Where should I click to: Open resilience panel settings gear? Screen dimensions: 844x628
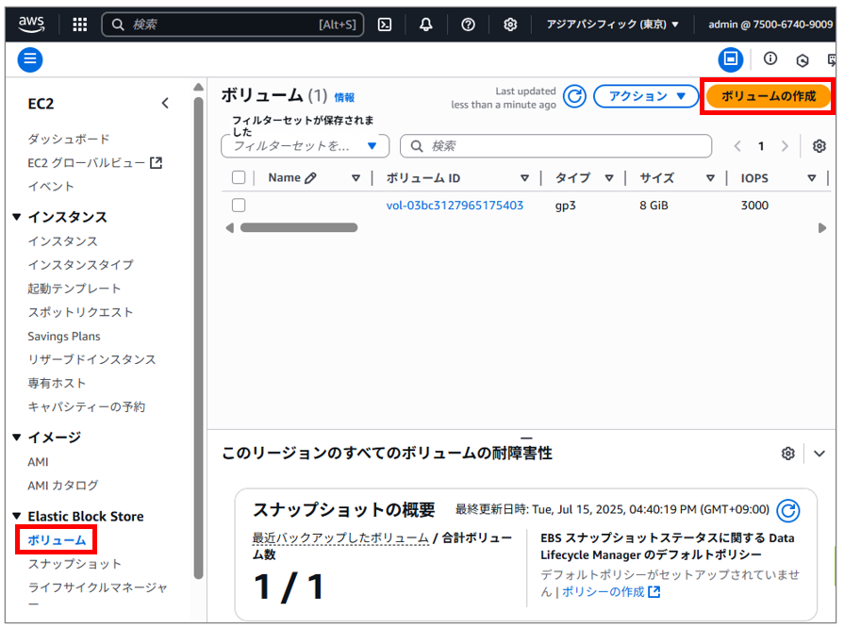point(788,454)
